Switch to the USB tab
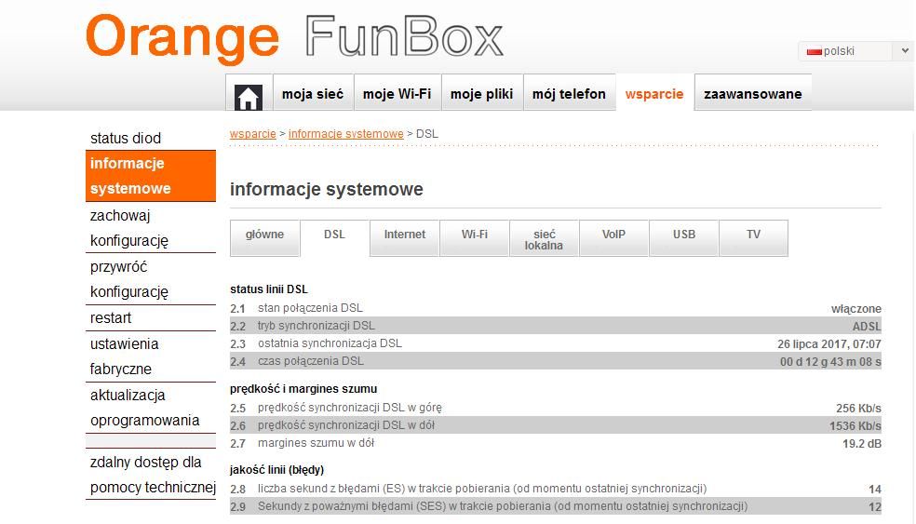This screenshot has width=916, height=524. click(683, 237)
